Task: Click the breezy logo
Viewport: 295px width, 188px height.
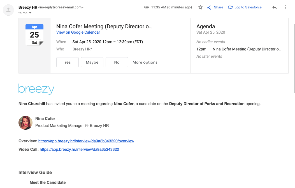Action: [36, 89]
